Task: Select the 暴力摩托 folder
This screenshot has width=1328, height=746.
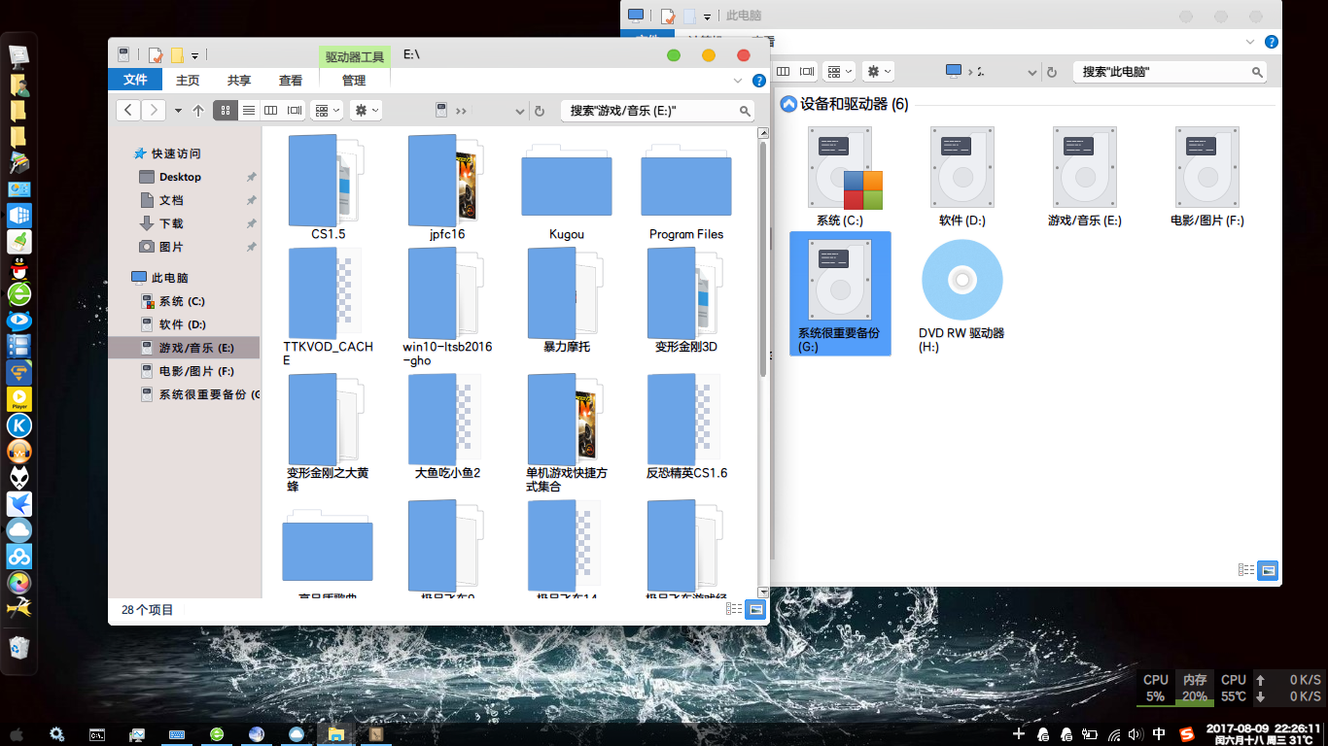Action: (x=567, y=300)
